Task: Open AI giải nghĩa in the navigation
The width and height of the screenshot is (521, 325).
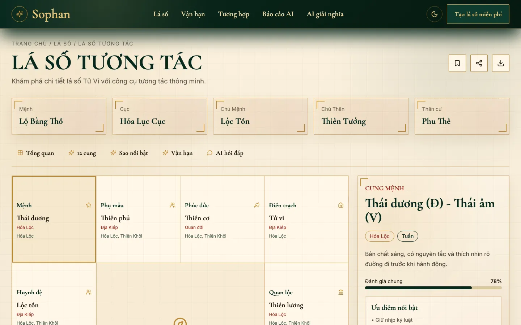Action: [x=325, y=14]
